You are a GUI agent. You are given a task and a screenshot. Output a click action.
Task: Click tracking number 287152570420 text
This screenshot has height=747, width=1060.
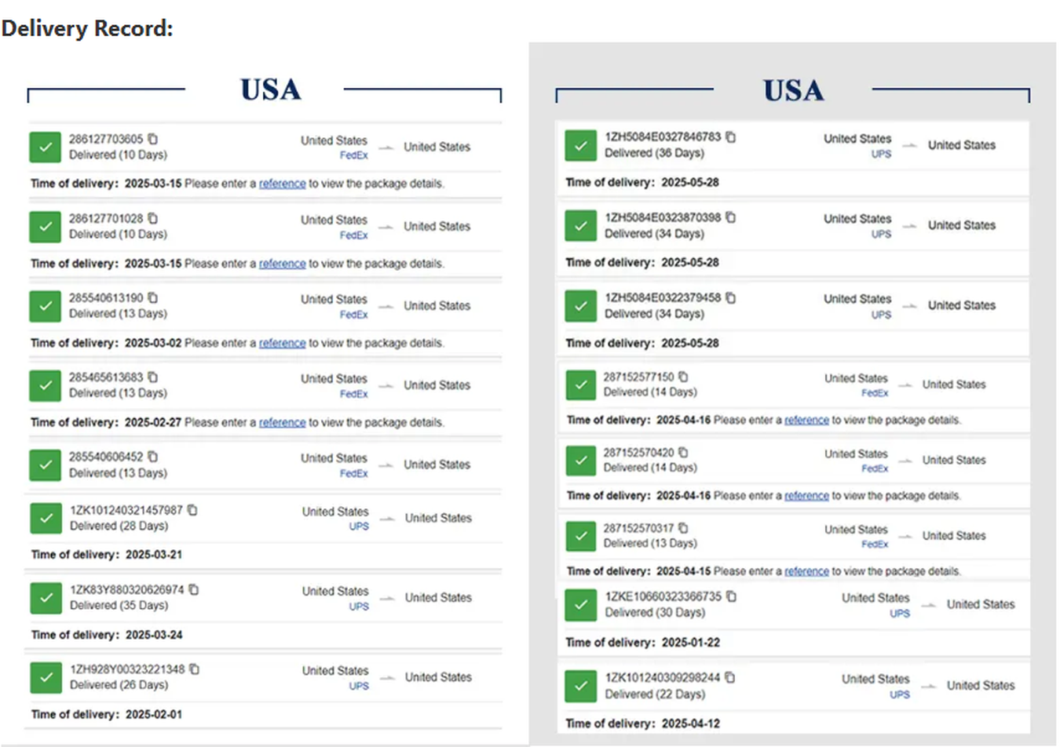pos(638,453)
